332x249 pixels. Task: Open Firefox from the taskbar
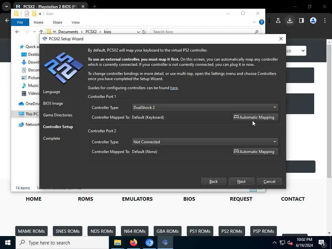[x=133, y=243]
